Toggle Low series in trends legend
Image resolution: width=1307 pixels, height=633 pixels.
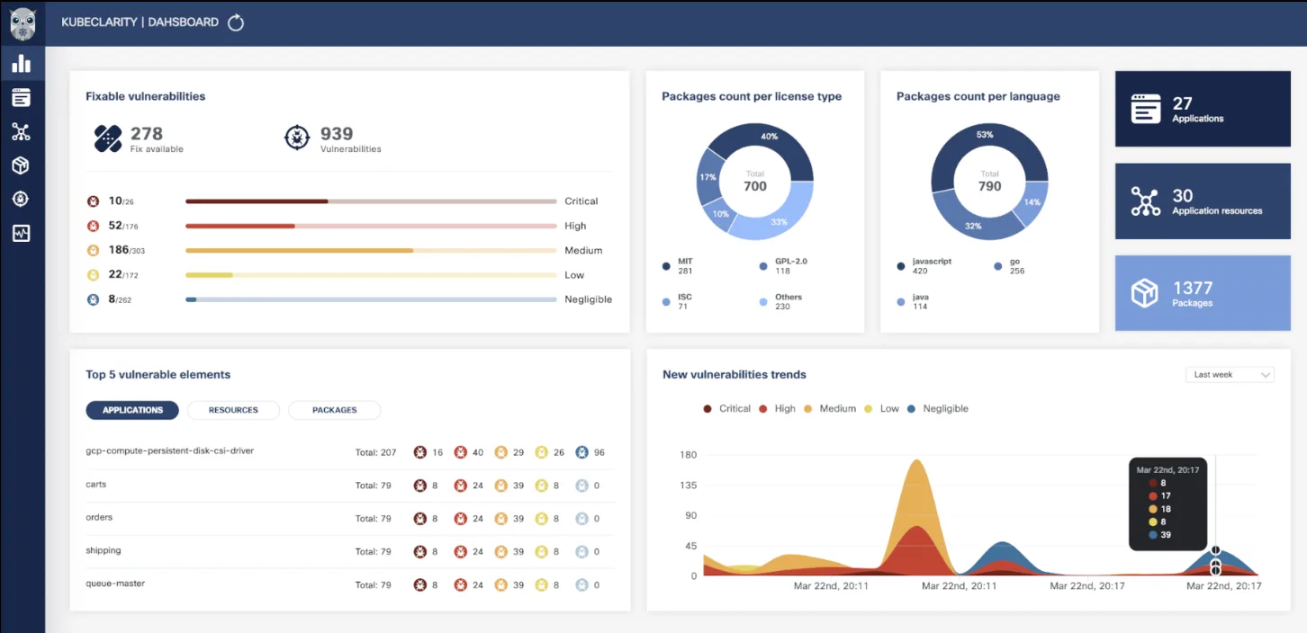click(881, 408)
